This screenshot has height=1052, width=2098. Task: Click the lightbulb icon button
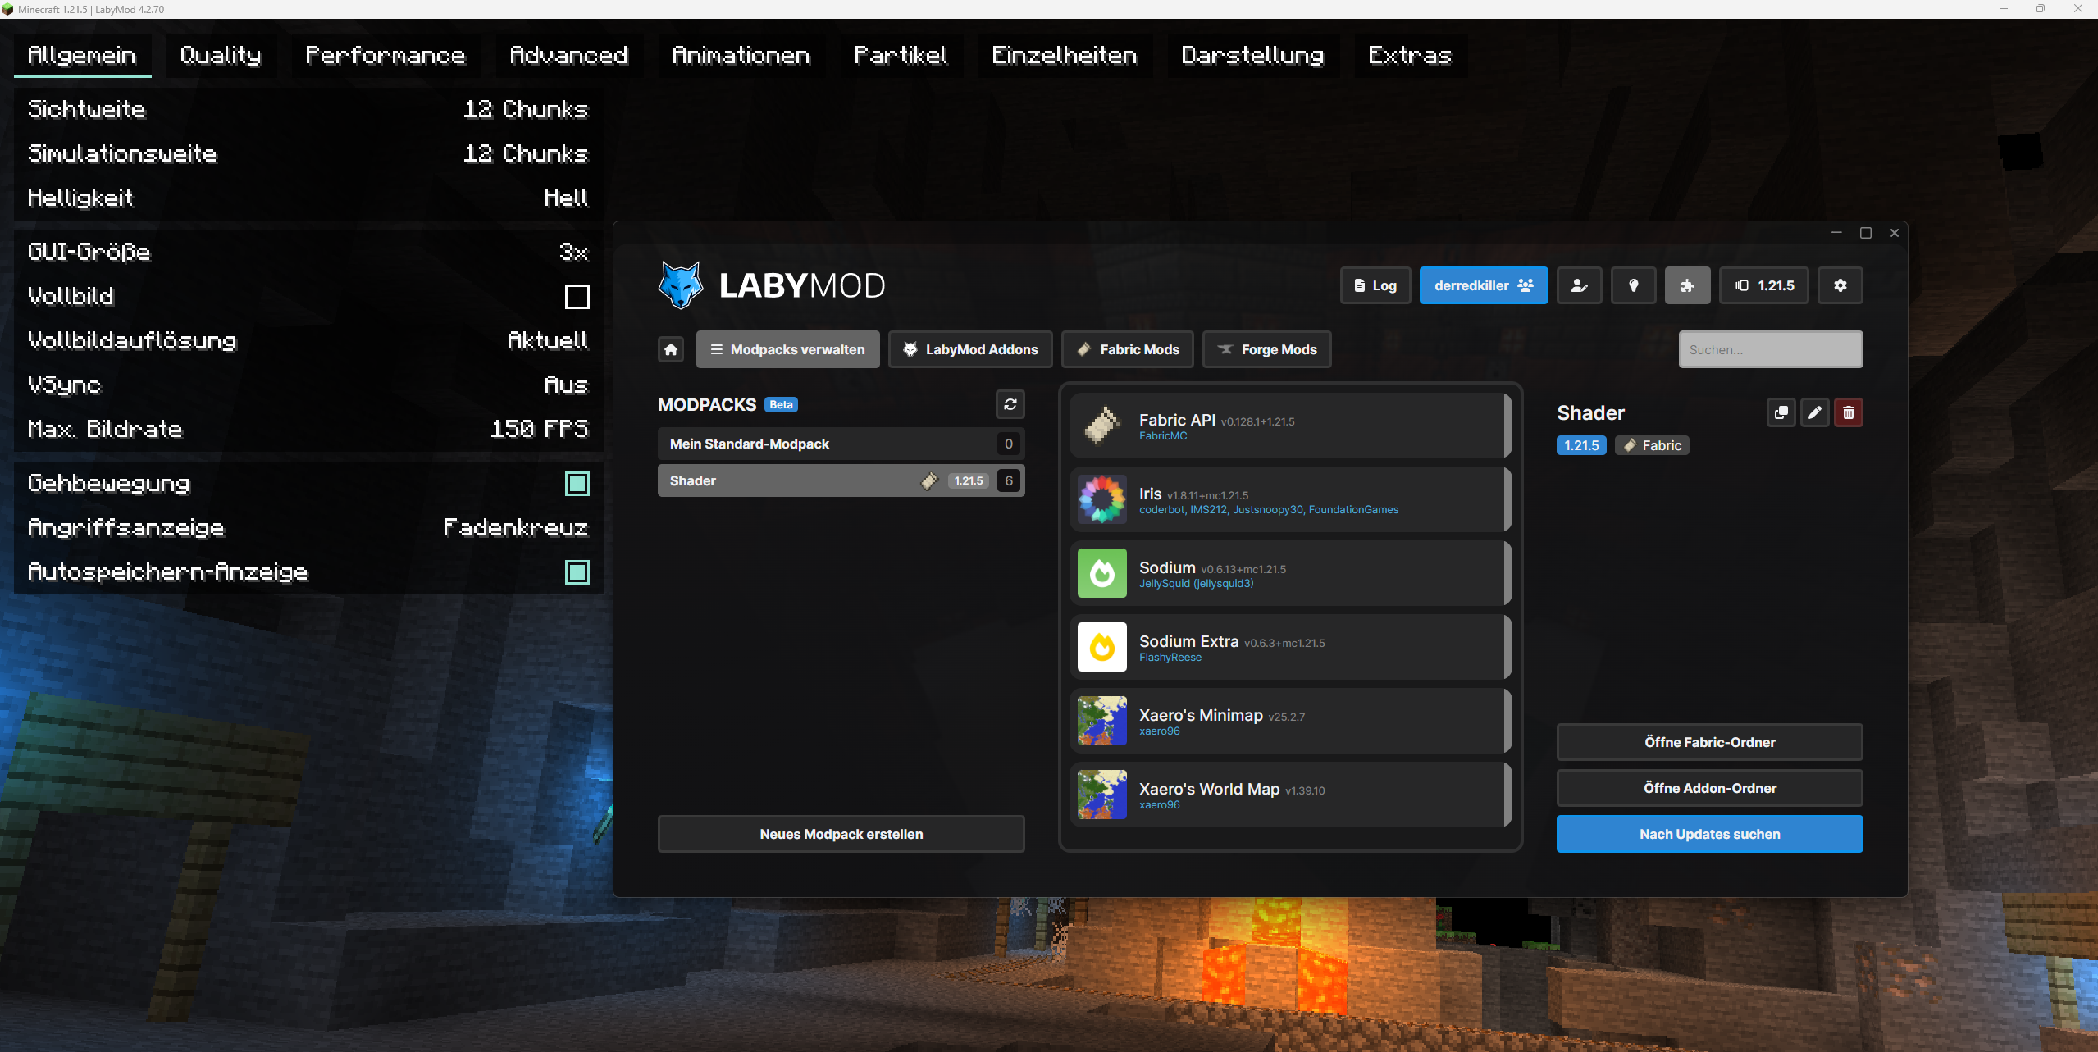click(1633, 285)
